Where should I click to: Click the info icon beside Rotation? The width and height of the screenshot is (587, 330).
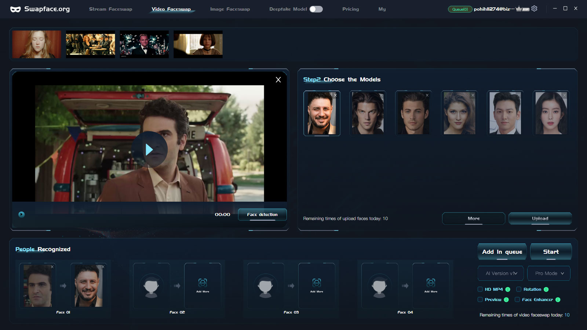click(x=546, y=289)
